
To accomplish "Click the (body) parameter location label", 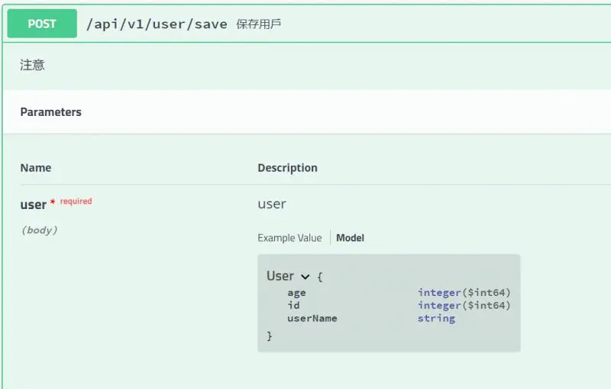I will [39, 230].
